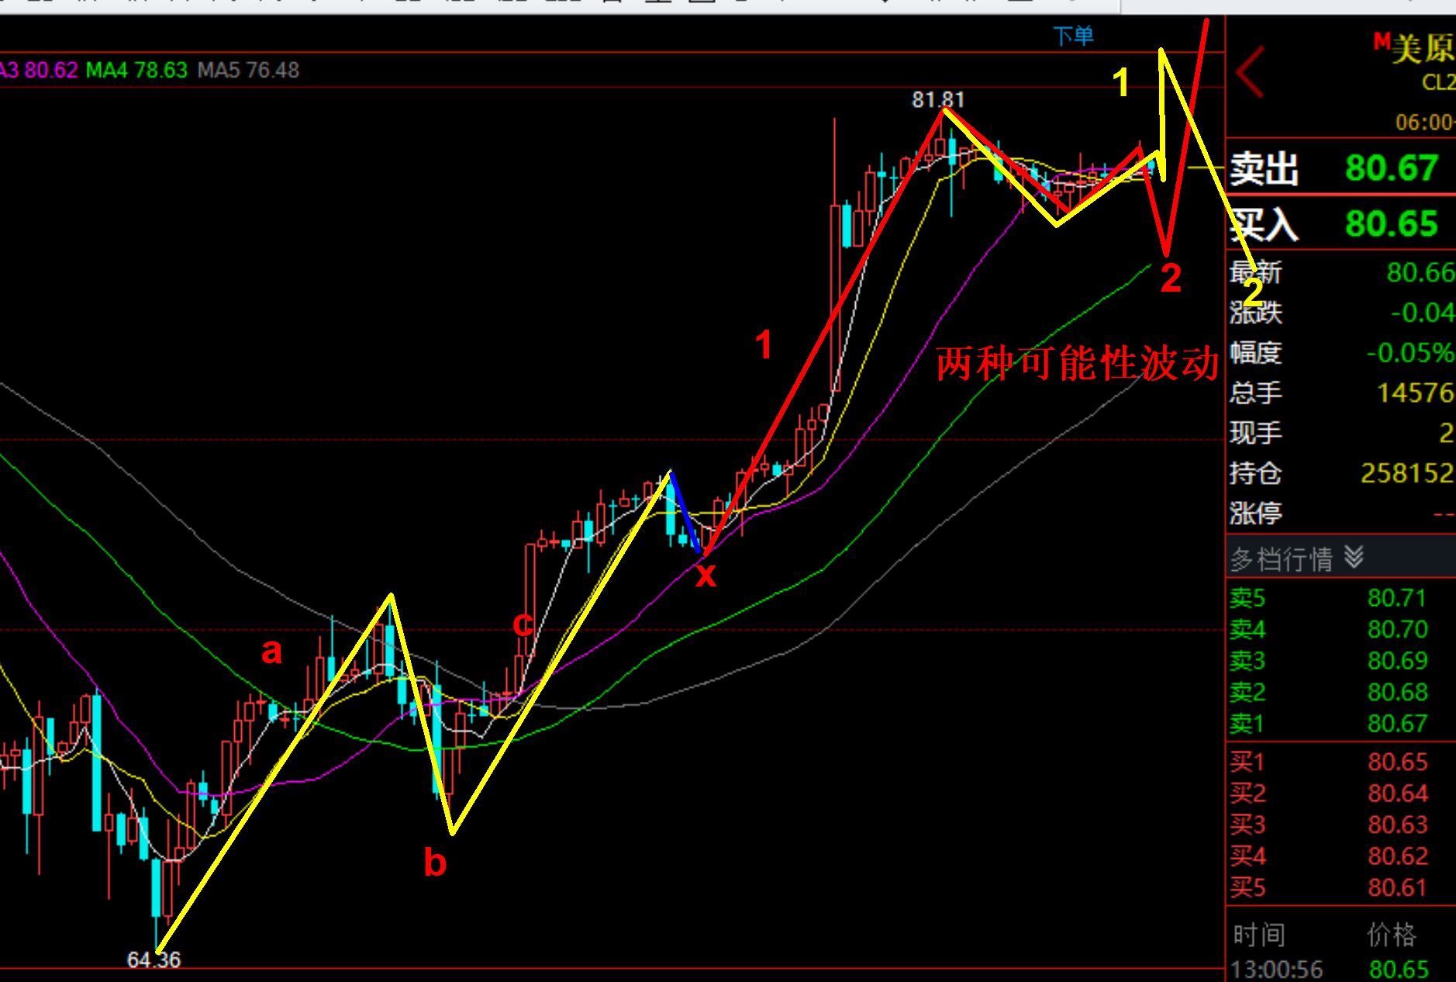The width and height of the screenshot is (1456, 982).
Task: Select the 幅度 percentage -0.05%
Action: coord(1409,353)
